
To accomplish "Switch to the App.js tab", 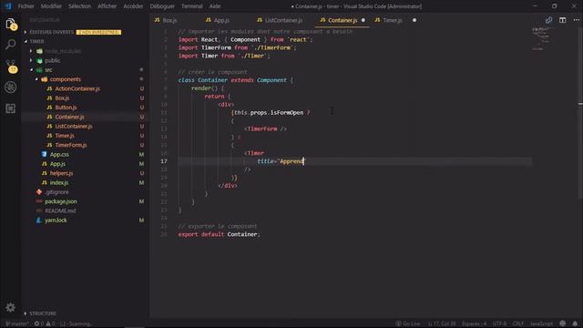I will [221, 20].
